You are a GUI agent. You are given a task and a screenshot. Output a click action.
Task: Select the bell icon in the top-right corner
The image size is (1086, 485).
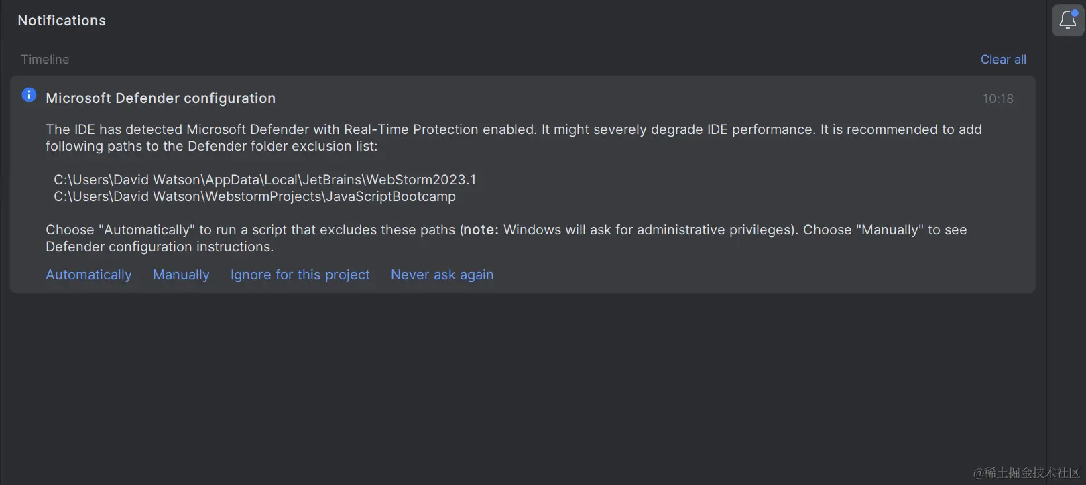pos(1067,20)
